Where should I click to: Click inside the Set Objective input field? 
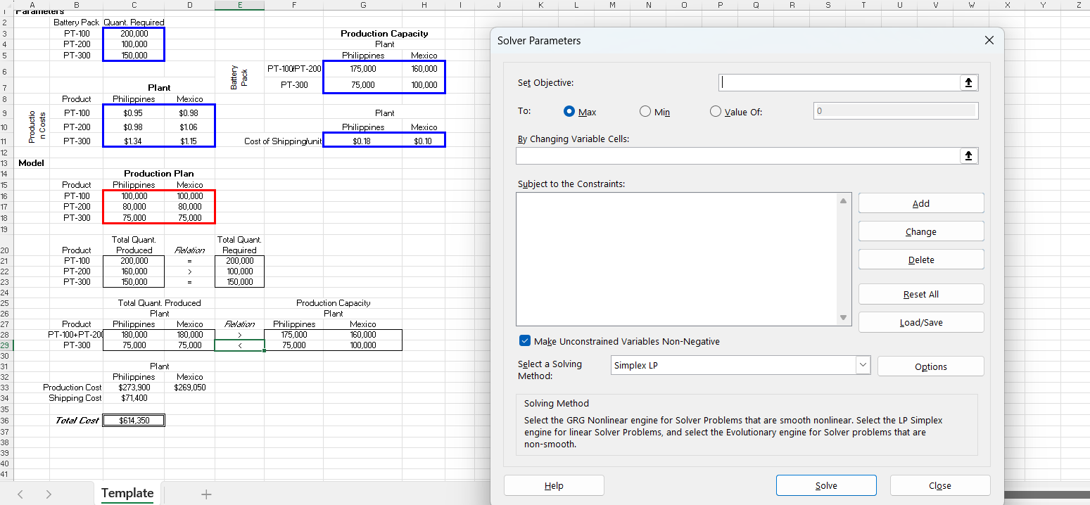pyautogui.click(x=839, y=83)
